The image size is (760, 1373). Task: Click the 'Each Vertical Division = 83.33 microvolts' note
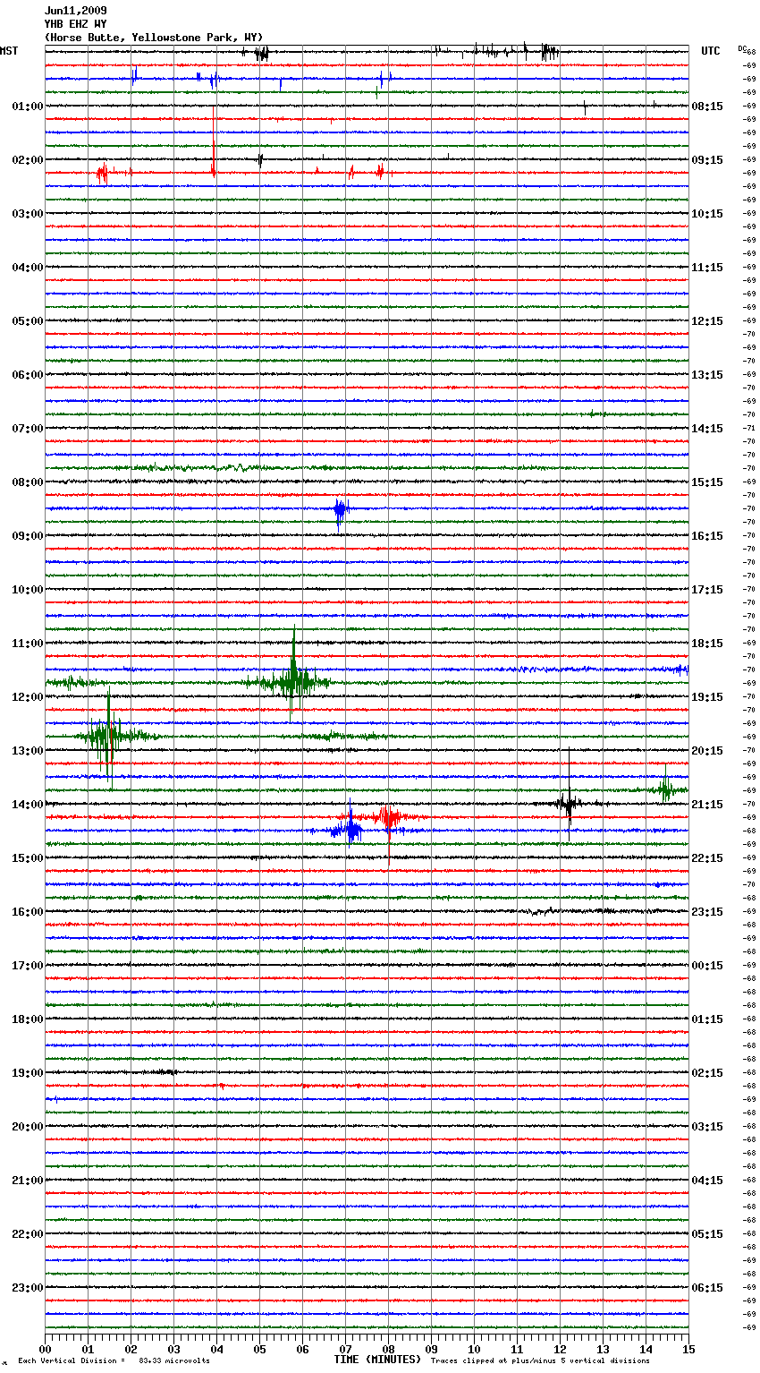[114, 1361]
